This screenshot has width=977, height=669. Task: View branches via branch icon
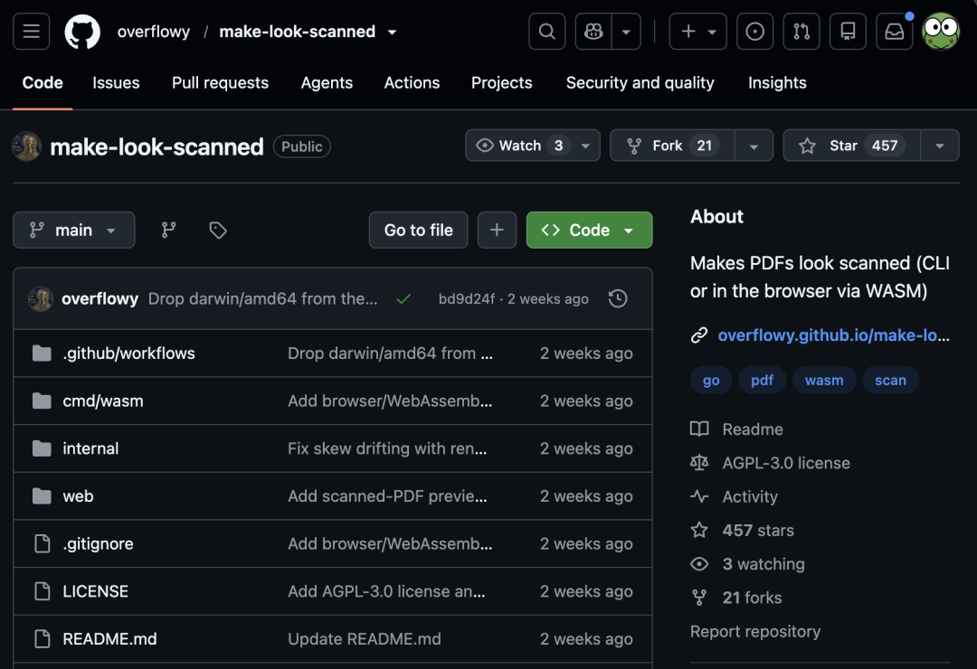(168, 230)
